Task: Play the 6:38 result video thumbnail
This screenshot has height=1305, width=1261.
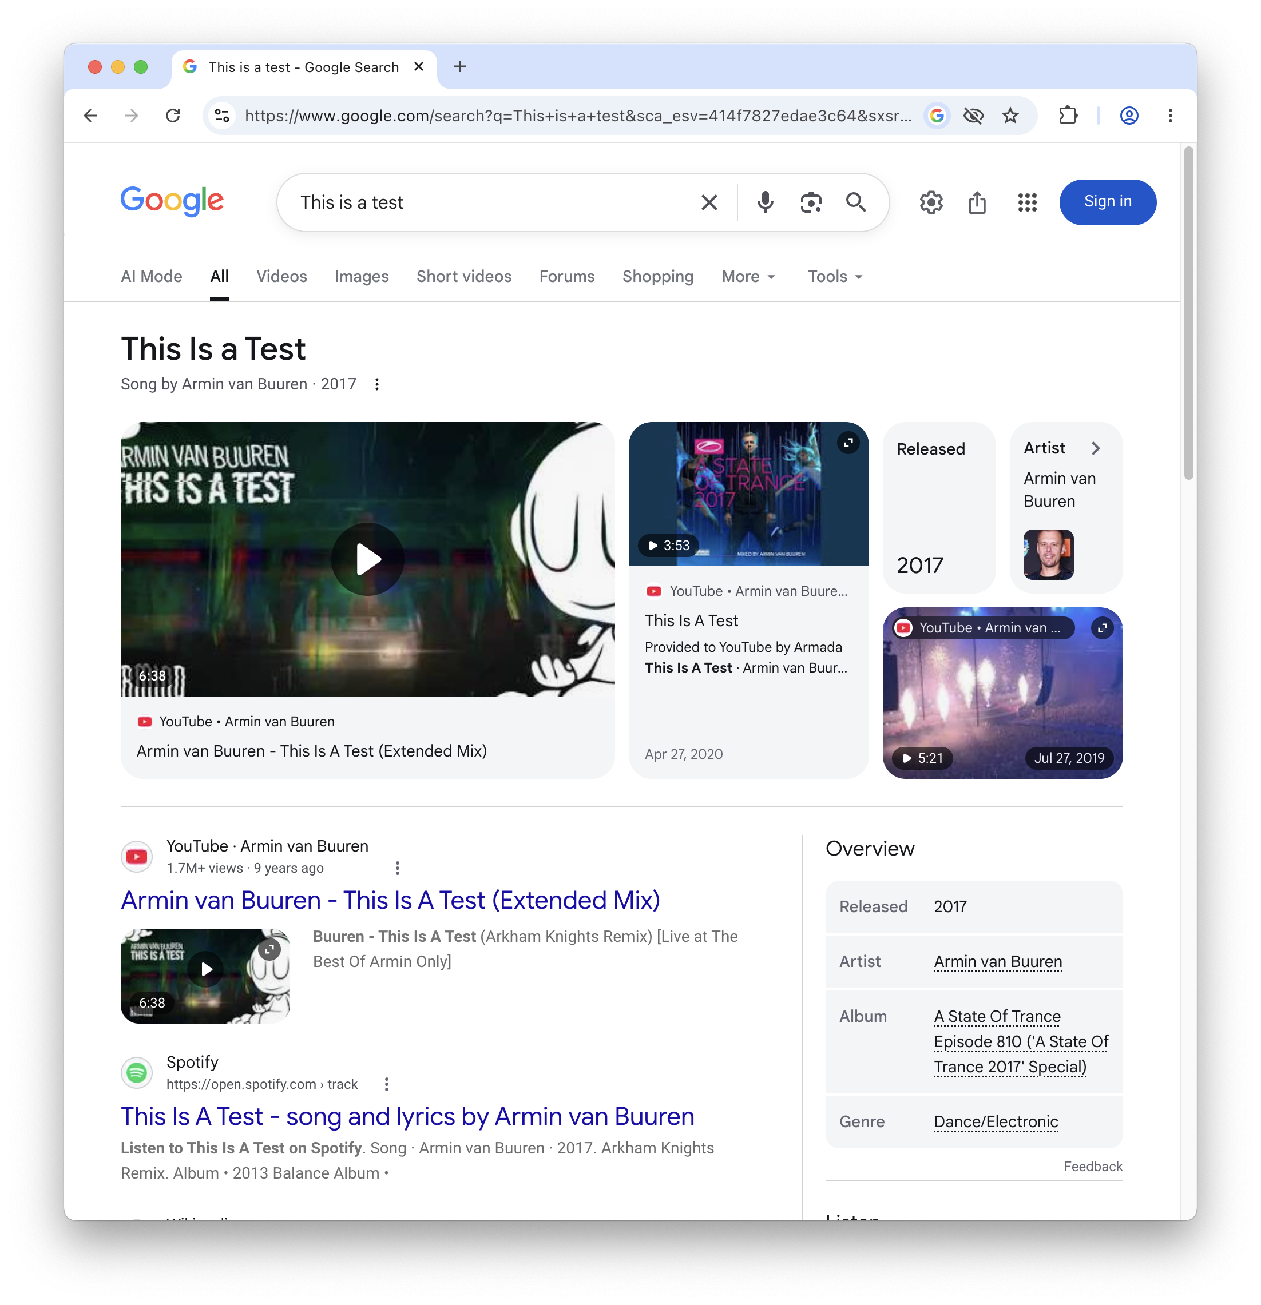Action: pyautogui.click(x=206, y=969)
